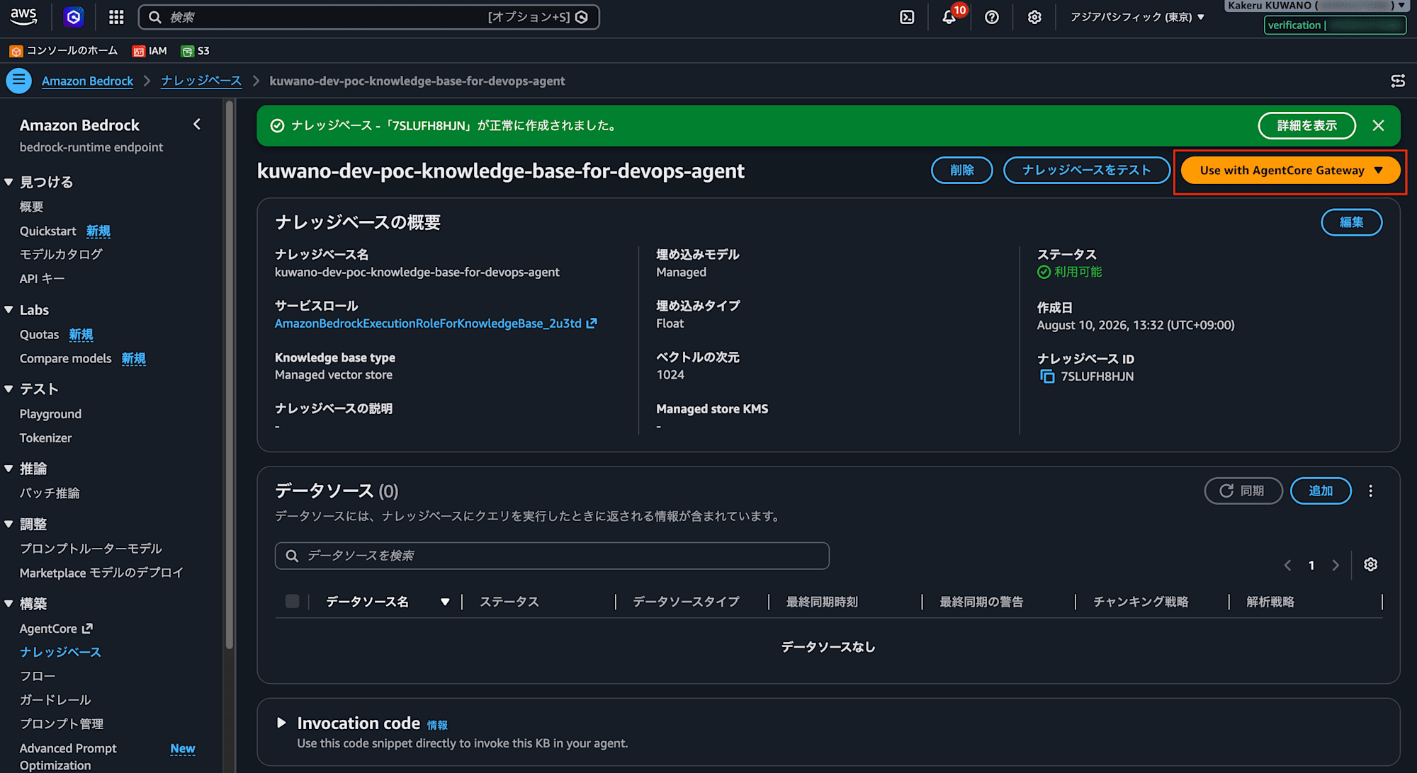Open the AWS home logo
This screenshot has width=1417, height=773.
[23, 17]
